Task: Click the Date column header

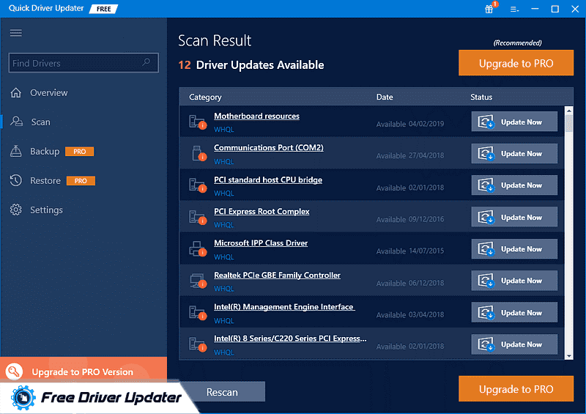Action: 384,97
